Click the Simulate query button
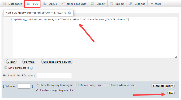This screenshot has width=181, height=100. (x=163, y=86)
